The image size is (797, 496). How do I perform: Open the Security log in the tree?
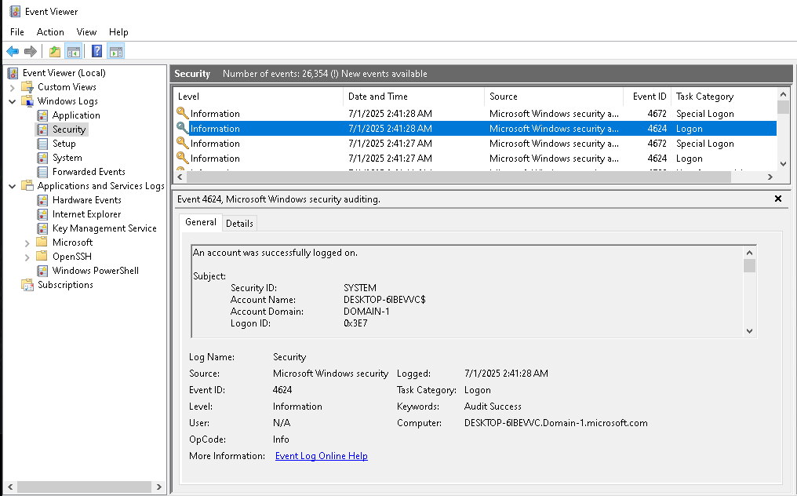coord(68,129)
